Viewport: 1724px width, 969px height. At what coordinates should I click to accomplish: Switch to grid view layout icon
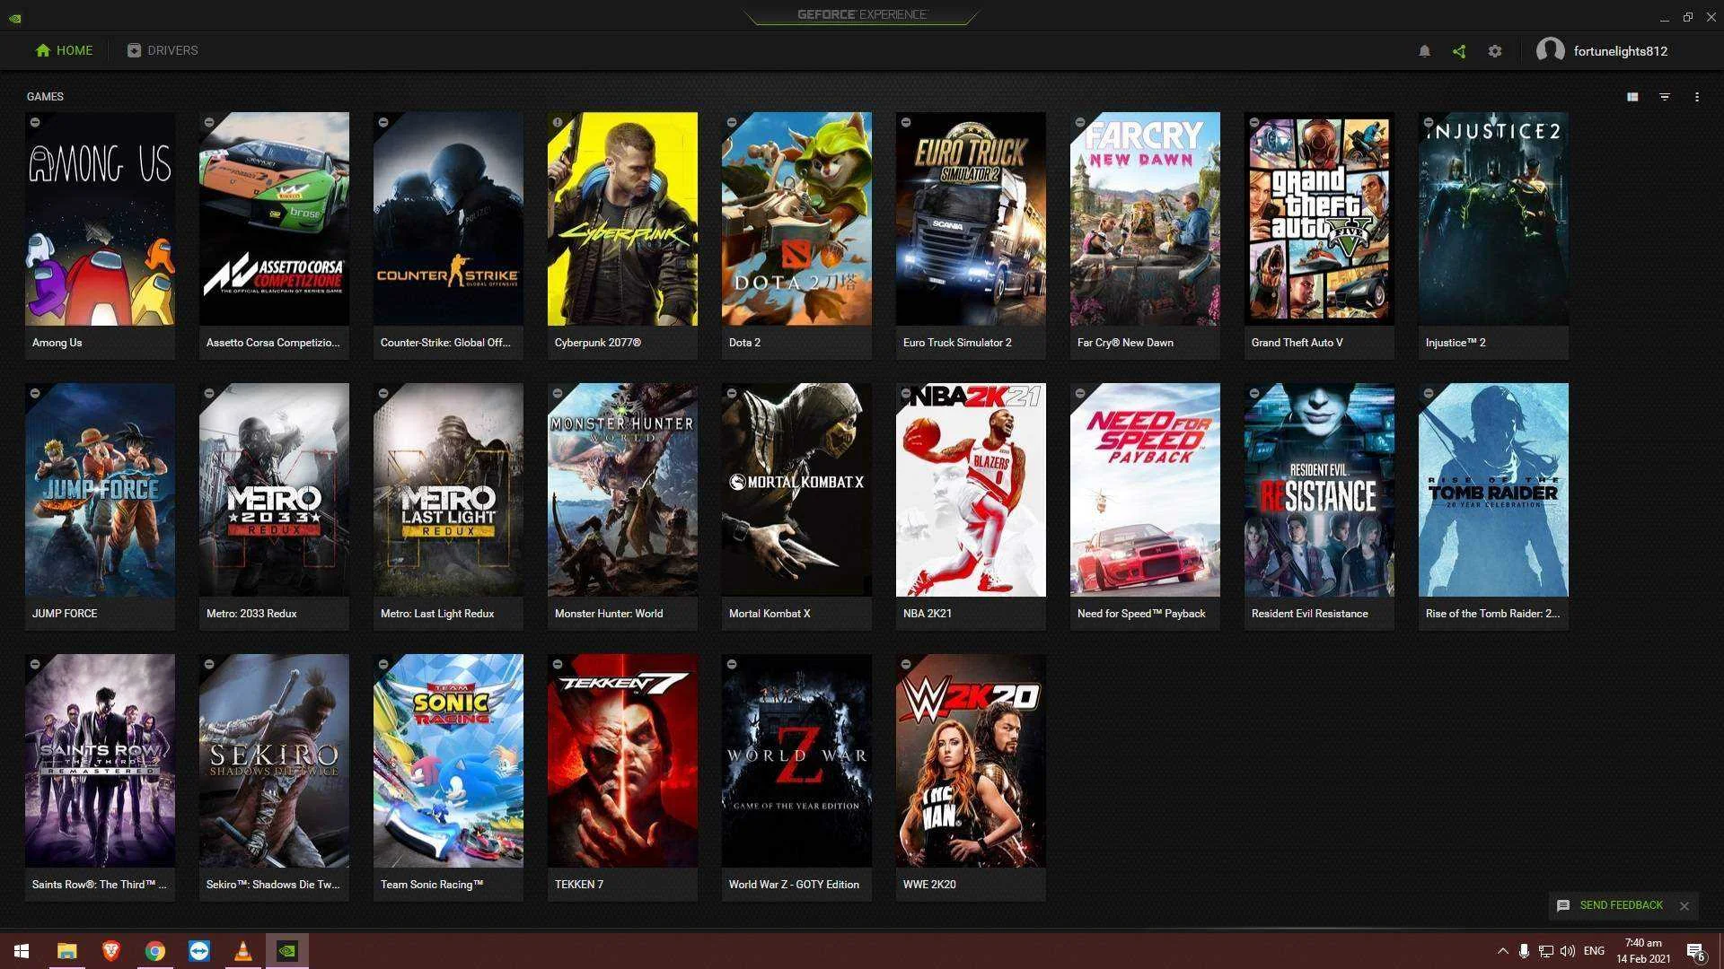coord(1632,97)
